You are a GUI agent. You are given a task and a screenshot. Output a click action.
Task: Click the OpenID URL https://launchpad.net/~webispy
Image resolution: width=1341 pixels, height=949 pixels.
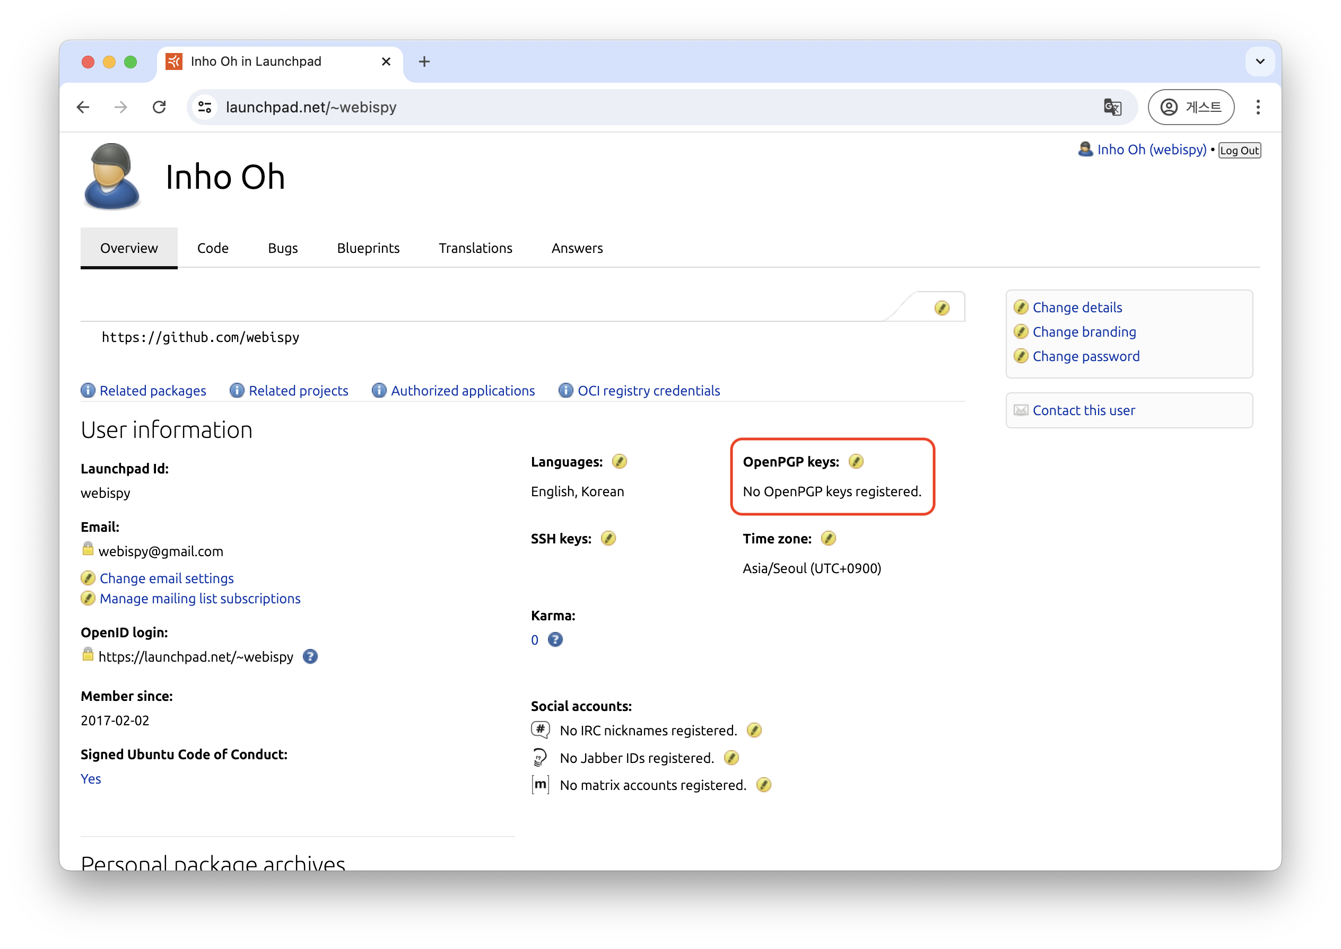(195, 657)
